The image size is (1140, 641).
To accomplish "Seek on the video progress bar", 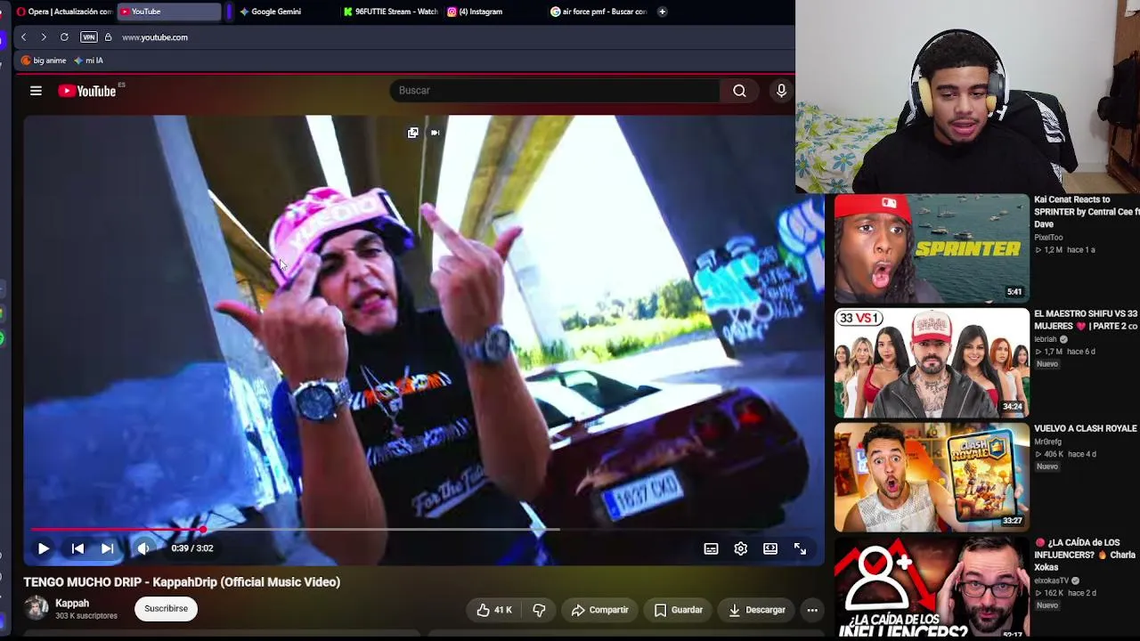I will [x=424, y=530].
